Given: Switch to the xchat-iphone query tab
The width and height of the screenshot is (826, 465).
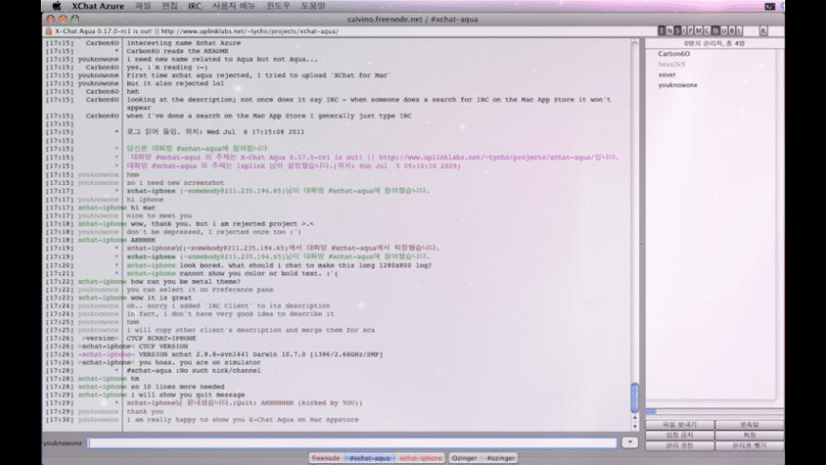Looking at the screenshot, I should (x=421, y=458).
